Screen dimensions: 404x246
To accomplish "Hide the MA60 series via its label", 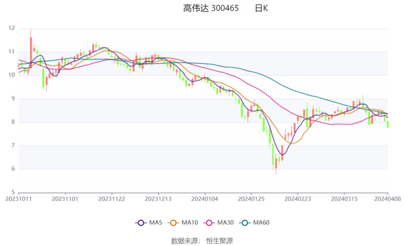I will [x=261, y=223].
